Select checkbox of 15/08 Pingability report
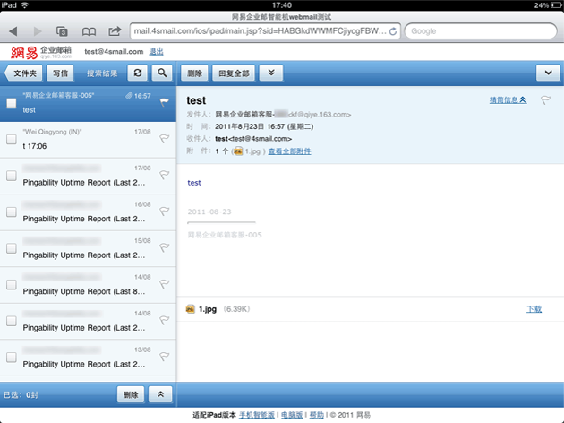 pos(12,248)
